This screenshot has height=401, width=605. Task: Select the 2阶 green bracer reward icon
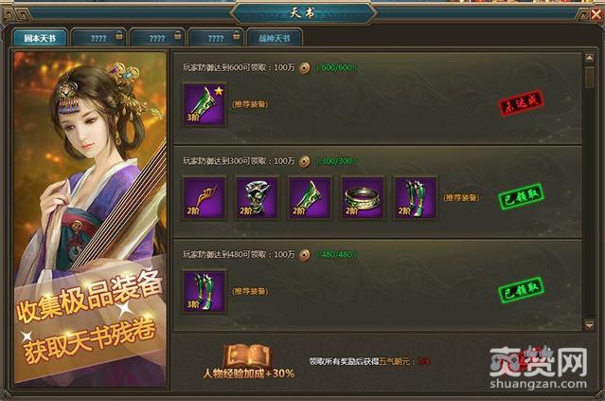(310, 198)
